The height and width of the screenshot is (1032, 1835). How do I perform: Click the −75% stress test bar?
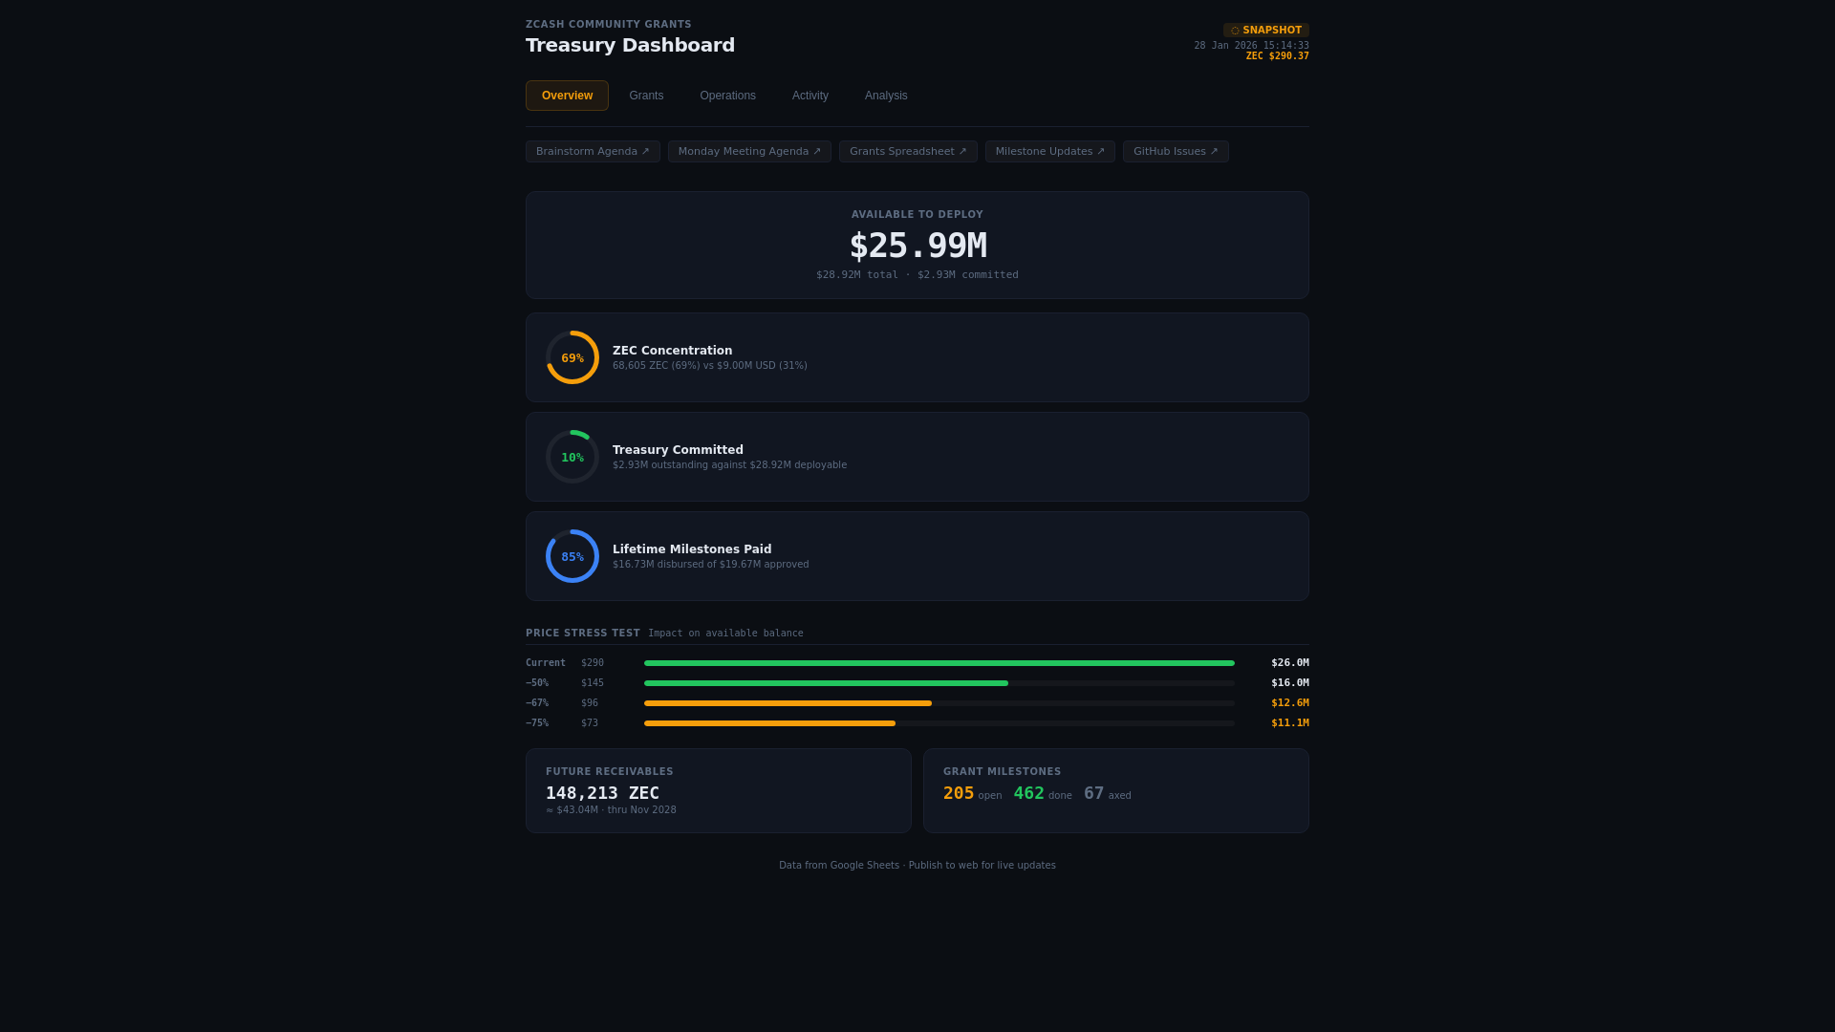(x=939, y=723)
